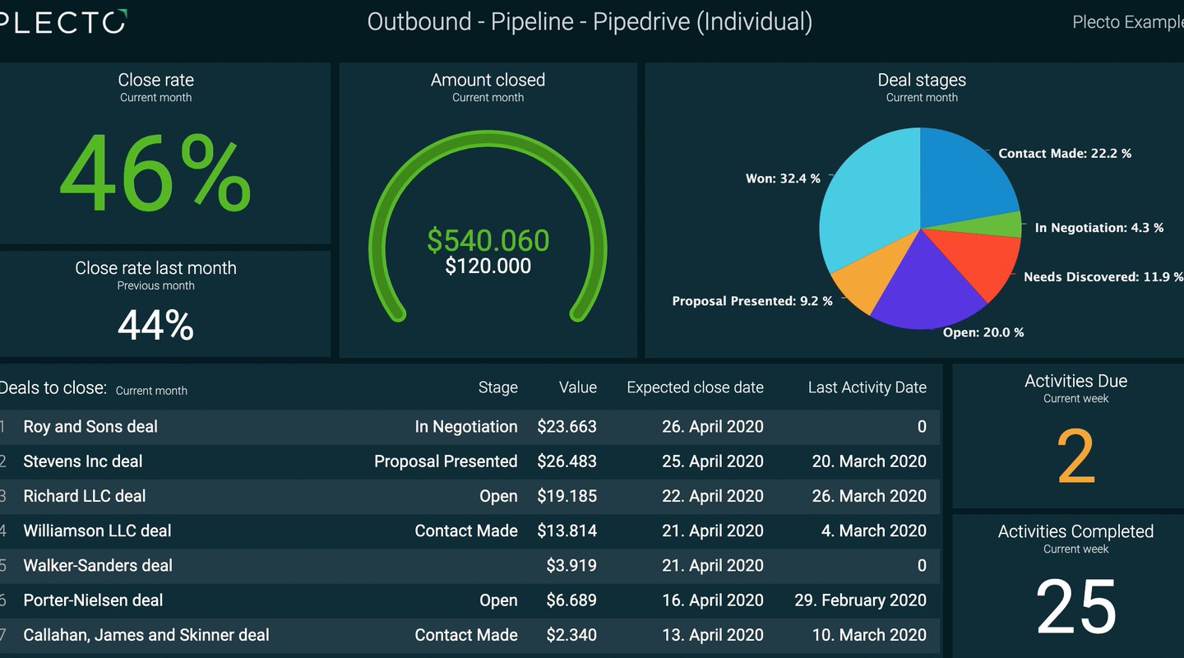Open the Williamson LLC deal row
This screenshot has height=658, width=1184.
click(x=469, y=531)
